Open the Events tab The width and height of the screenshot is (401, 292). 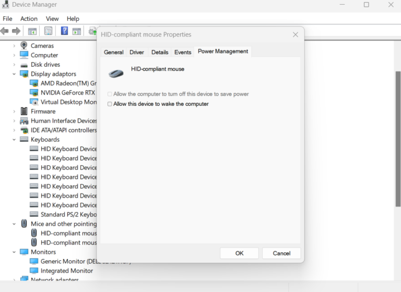tap(183, 52)
